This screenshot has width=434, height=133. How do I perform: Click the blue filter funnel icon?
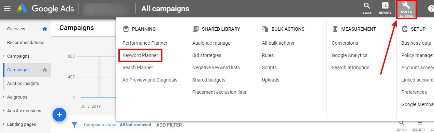(x=74, y=125)
